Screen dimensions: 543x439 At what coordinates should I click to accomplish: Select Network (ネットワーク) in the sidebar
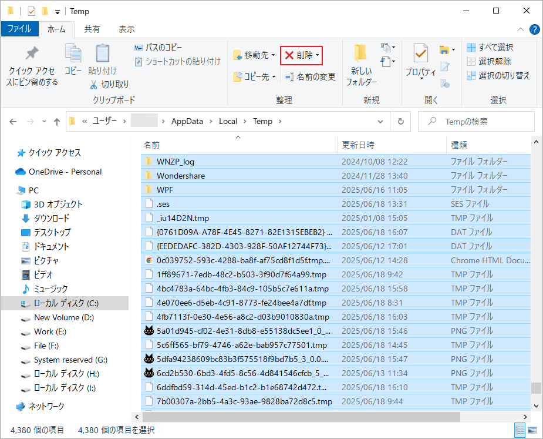[41, 407]
